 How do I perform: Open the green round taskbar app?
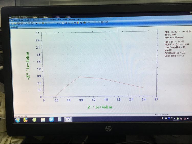[34, 120]
